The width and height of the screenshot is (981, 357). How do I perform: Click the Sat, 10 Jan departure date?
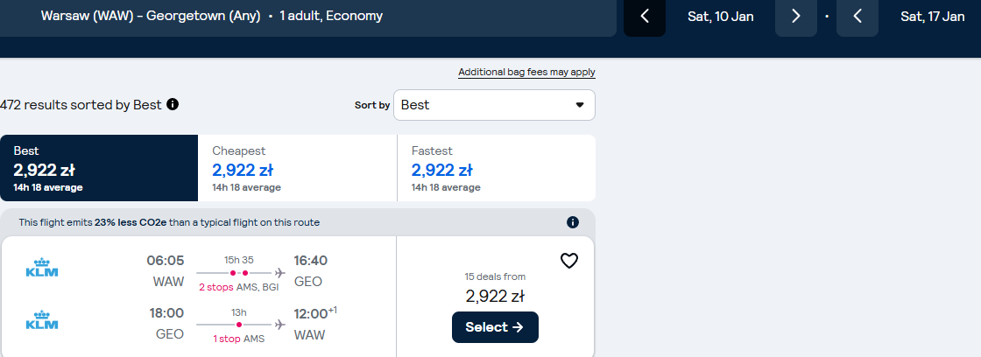[720, 17]
